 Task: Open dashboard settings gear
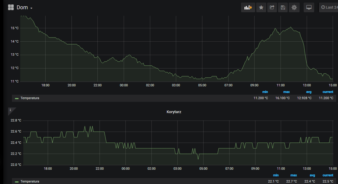click(x=294, y=7)
